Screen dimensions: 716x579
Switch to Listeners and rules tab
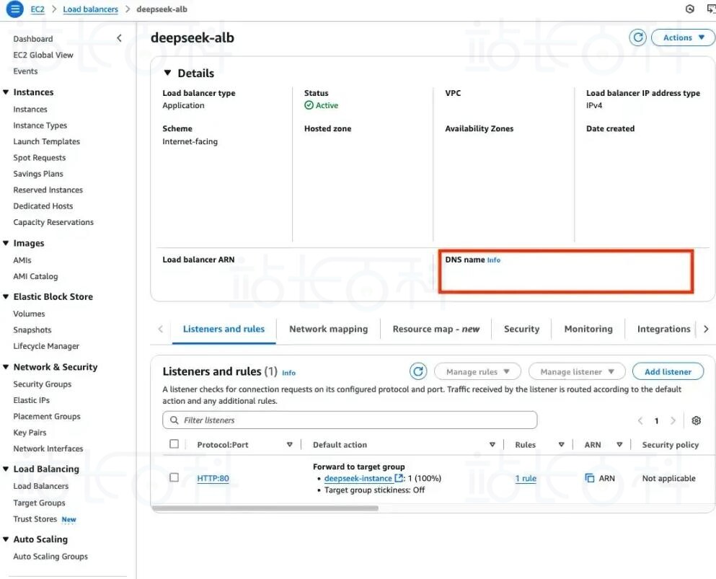click(x=224, y=330)
